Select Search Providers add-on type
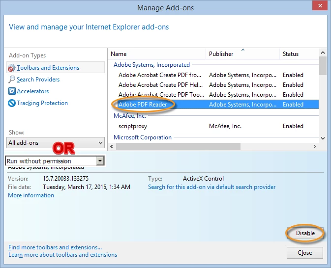 [38, 80]
